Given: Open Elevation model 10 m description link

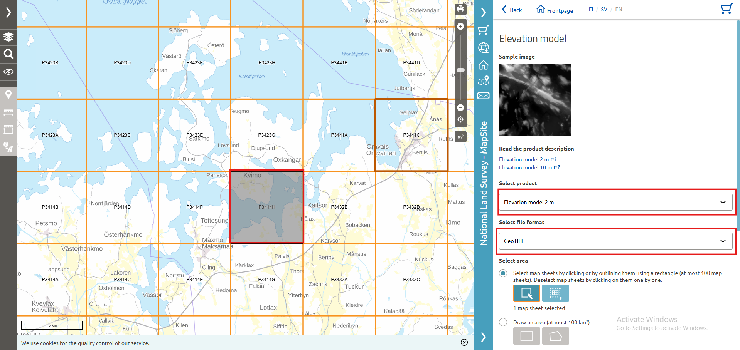Looking at the screenshot, I should (529, 167).
